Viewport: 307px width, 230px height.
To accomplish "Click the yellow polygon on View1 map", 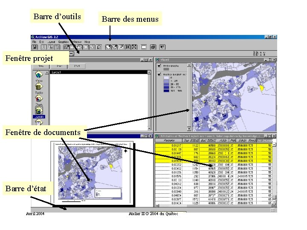I will pyautogui.click(x=261, y=88).
